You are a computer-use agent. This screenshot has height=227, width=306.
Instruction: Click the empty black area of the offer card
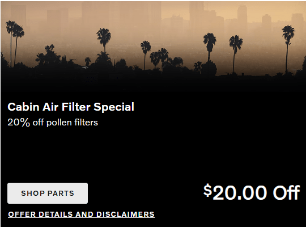tap(176, 149)
